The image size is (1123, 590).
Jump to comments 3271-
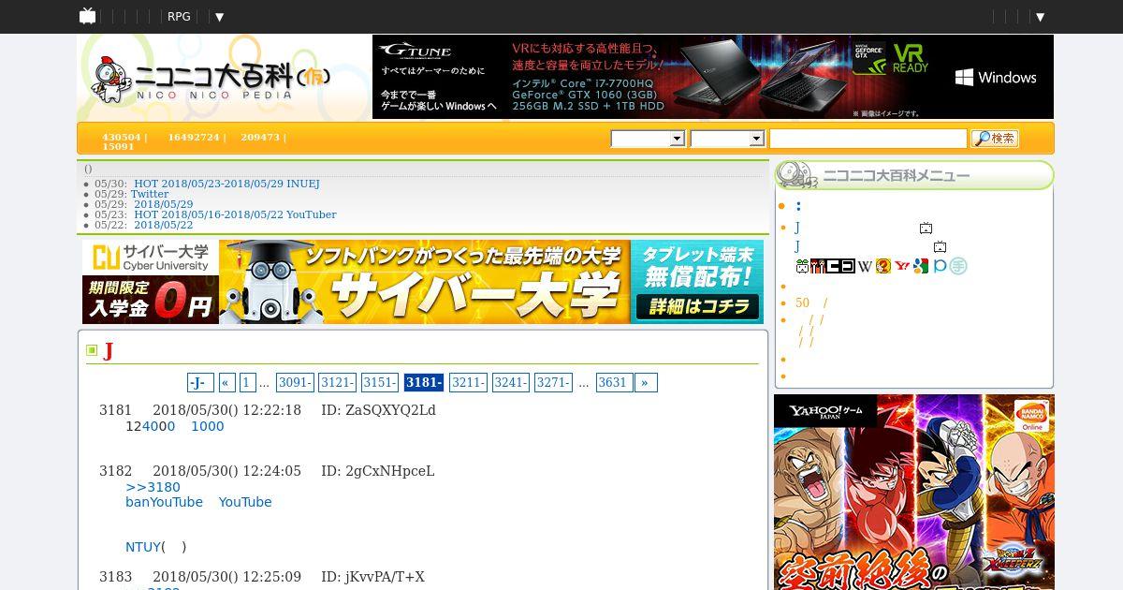pos(553,382)
